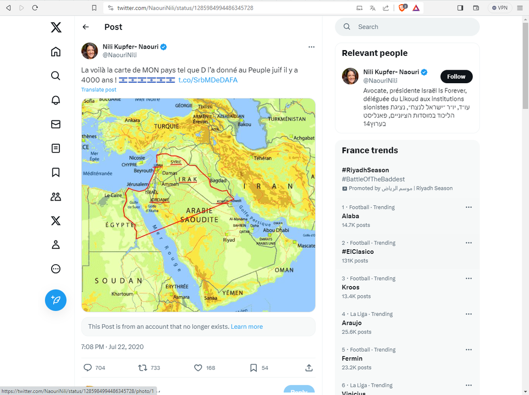This screenshot has width=529, height=395.
Task: Click the compose post feather button
Action: pos(56,300)
